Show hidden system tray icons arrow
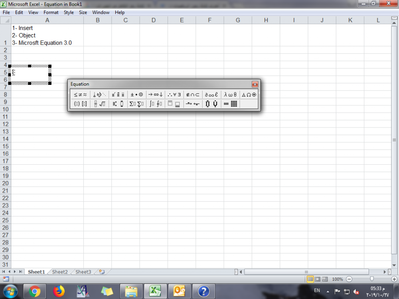Viewport: 399px width, 299px height. pos(328,291)
